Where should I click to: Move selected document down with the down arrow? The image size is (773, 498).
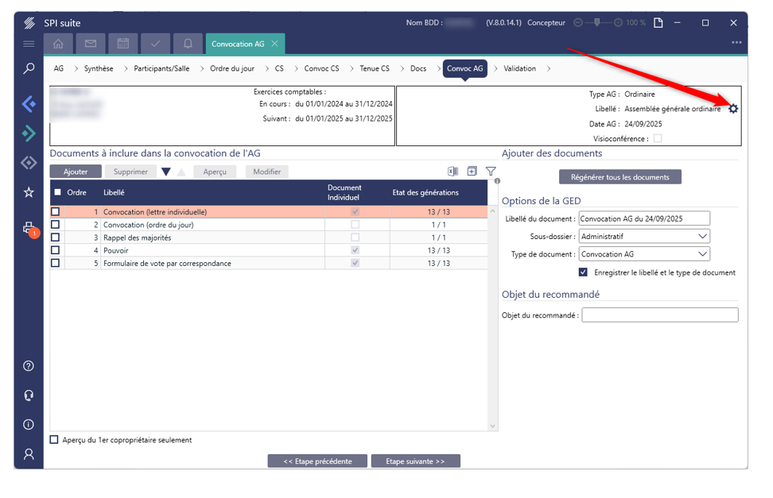coord(166,172)
